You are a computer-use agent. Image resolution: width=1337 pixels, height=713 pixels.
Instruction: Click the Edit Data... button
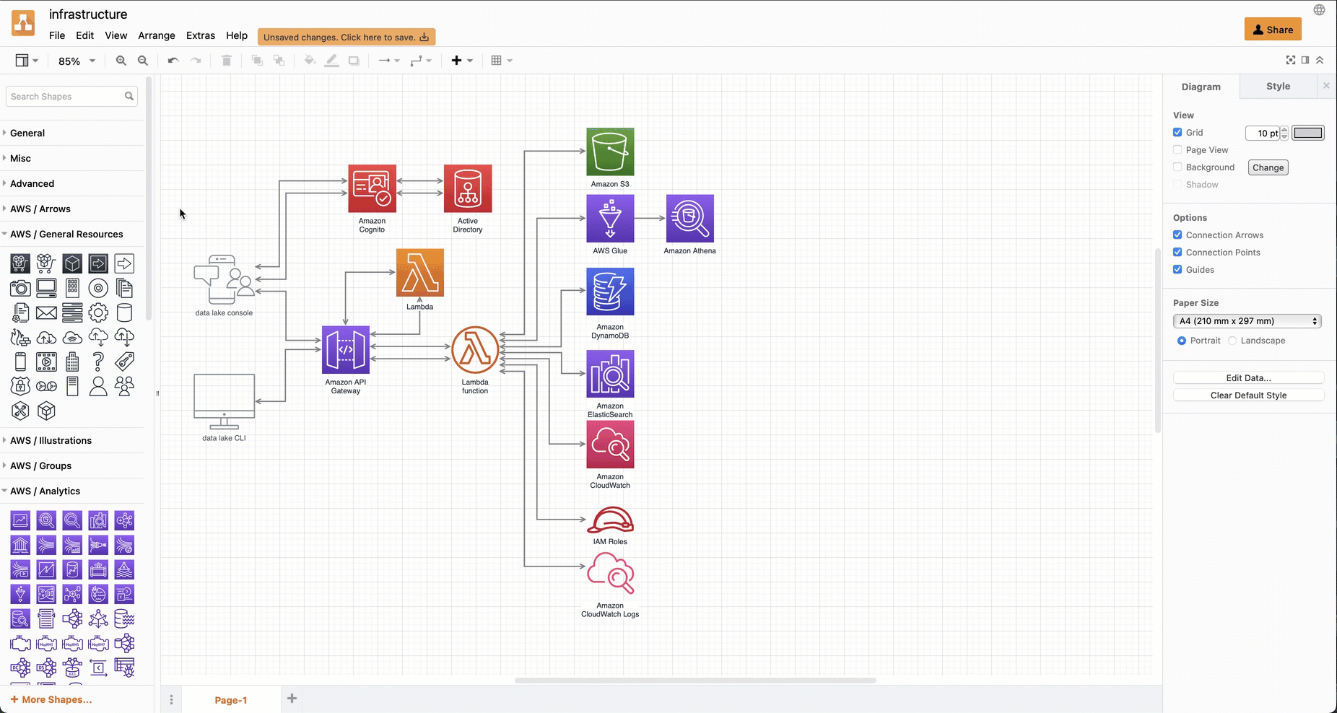[x=1248, y=378]
